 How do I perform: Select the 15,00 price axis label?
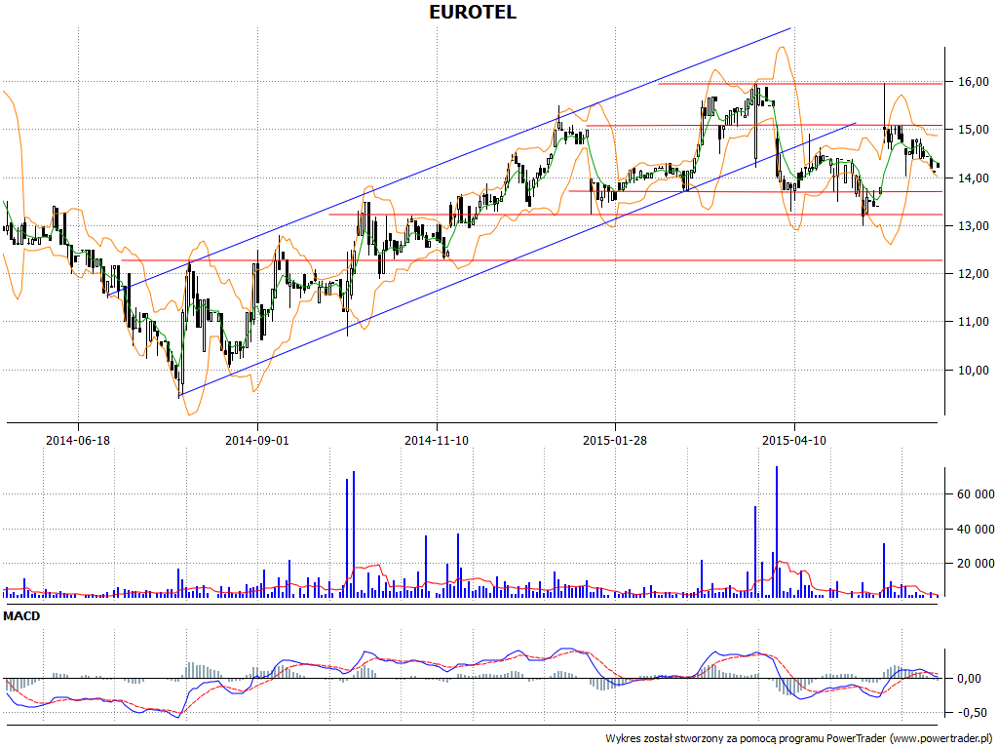pyautogui.click(x=974, y=130)
